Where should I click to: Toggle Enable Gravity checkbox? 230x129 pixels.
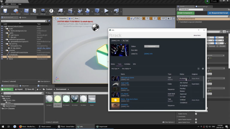click(x=196, y=114)
